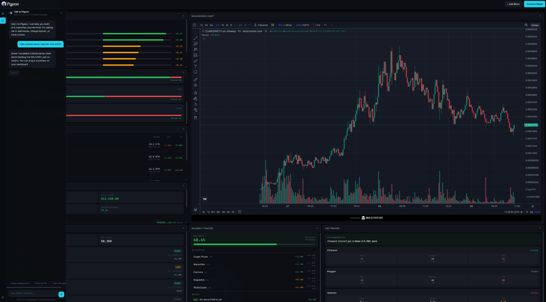Expand the timeframe dropdown arrow after D
This screenshot has width=546, height=302.
(x=235, y=25)
